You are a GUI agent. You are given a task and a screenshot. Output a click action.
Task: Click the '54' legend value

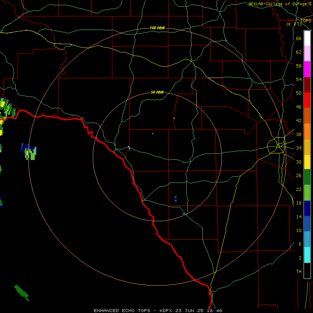tap(299, 79)
